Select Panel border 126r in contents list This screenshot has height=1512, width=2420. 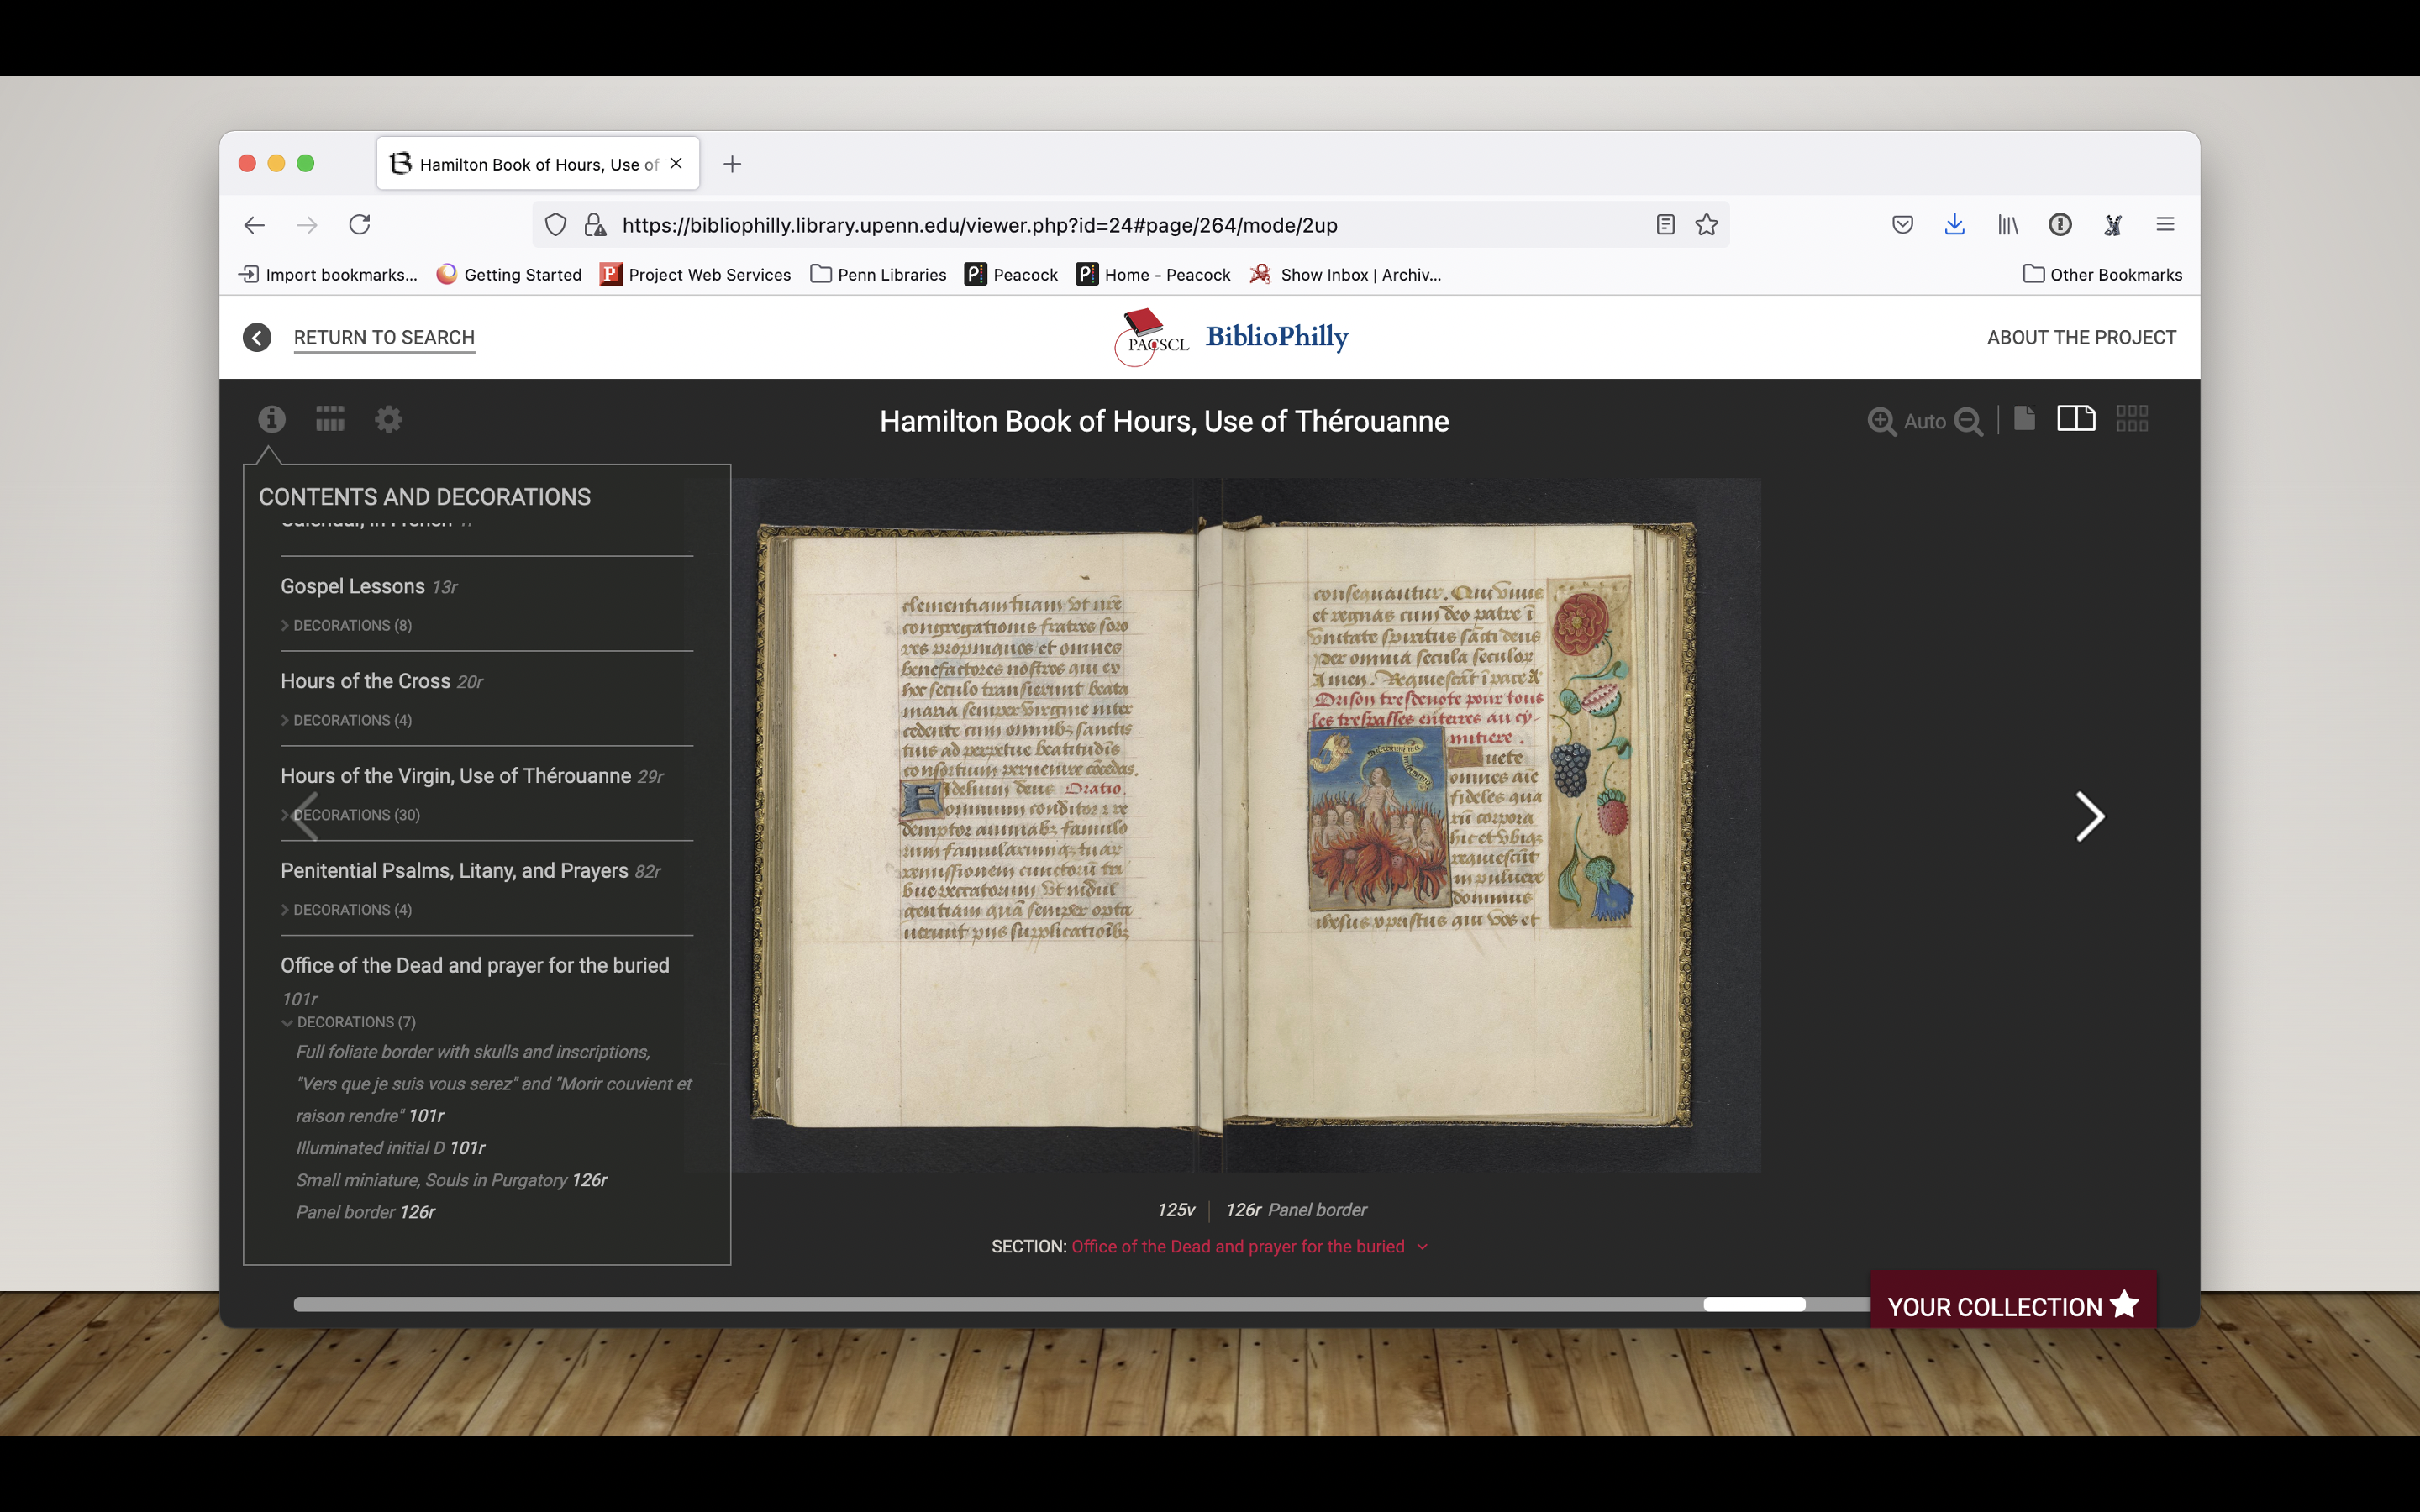click(x=365, y=1212)
